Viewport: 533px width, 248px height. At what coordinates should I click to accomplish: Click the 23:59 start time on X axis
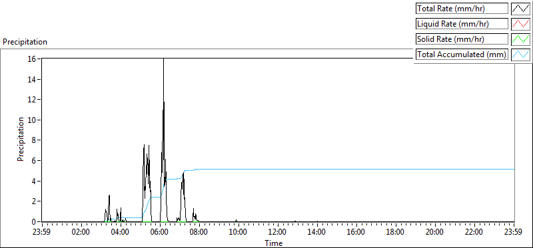coord(42,233)
